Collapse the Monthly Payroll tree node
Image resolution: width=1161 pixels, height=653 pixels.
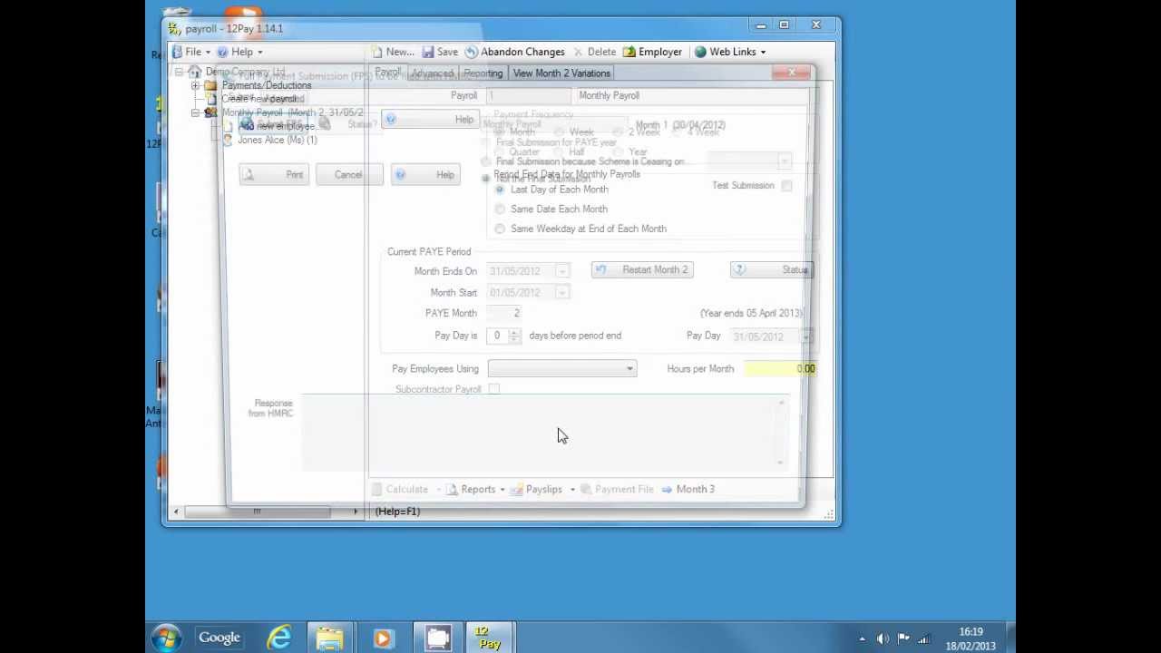click(x=195, y=112)
